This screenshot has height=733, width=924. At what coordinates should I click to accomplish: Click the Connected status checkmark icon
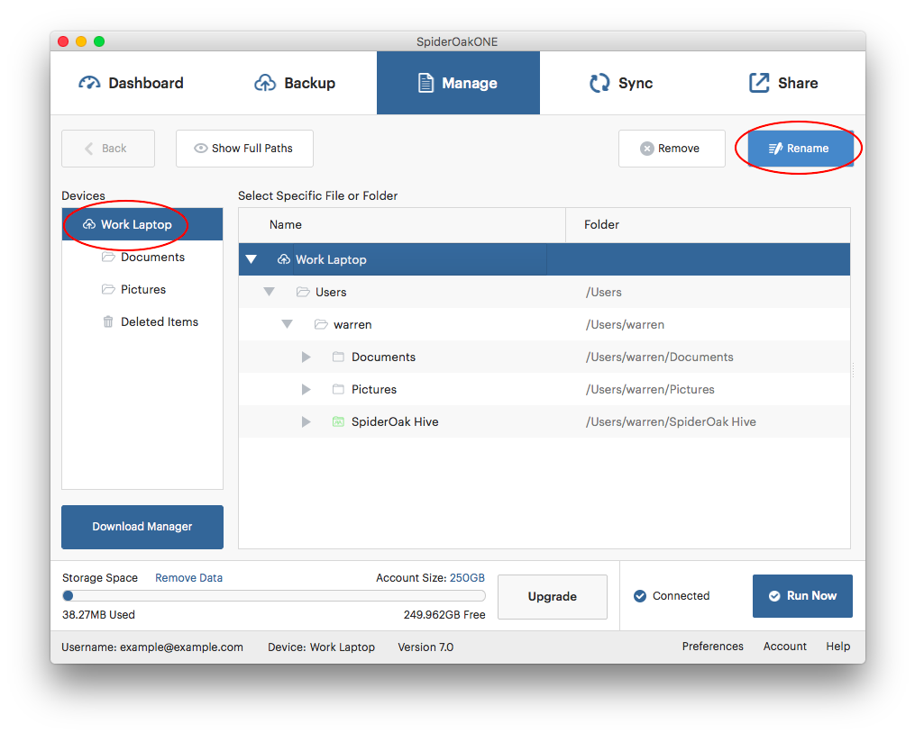pos(640,596)
